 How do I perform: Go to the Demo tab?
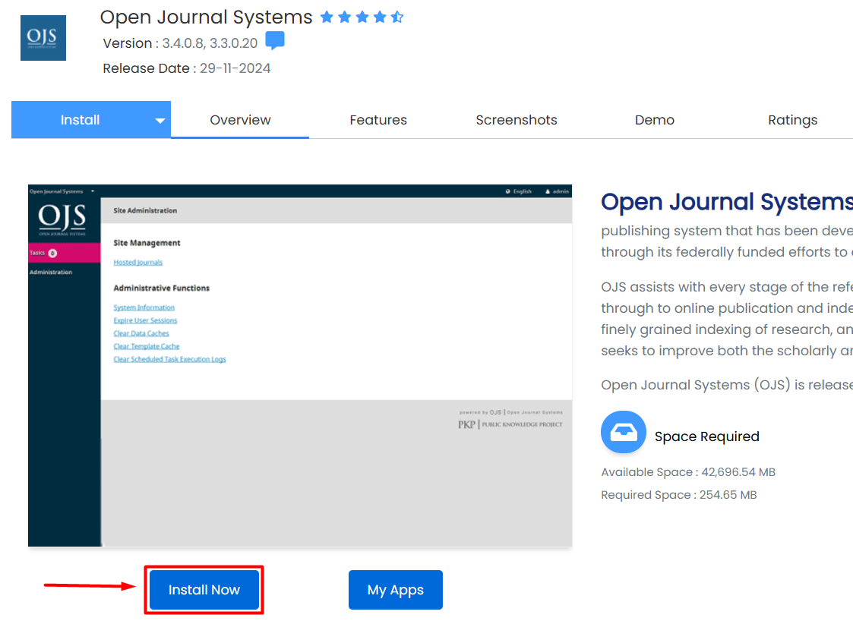point(655,120)
